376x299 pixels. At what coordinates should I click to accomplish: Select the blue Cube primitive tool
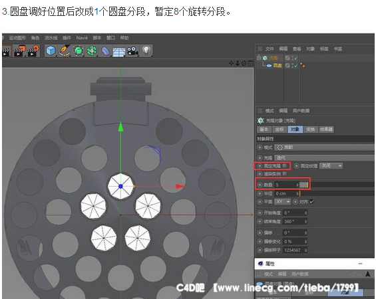pos(51,51)
